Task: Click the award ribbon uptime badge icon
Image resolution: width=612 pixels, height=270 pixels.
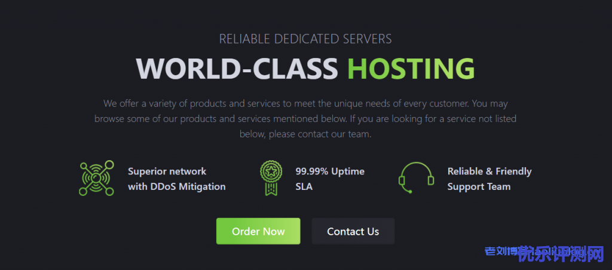Action: [x=271, y=178]
